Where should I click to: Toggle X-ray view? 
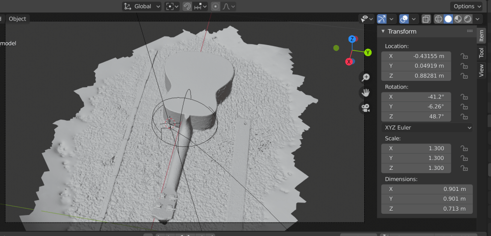click(426, 19)
